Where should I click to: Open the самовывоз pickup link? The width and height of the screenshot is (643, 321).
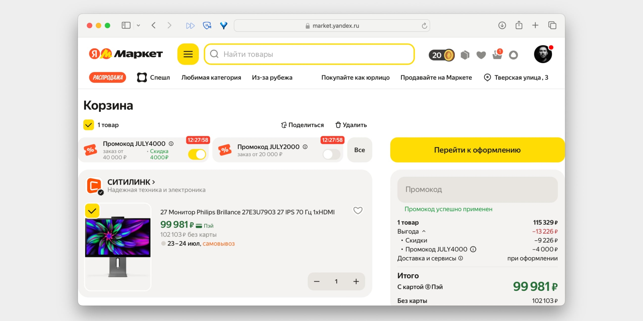pos(219,244)
